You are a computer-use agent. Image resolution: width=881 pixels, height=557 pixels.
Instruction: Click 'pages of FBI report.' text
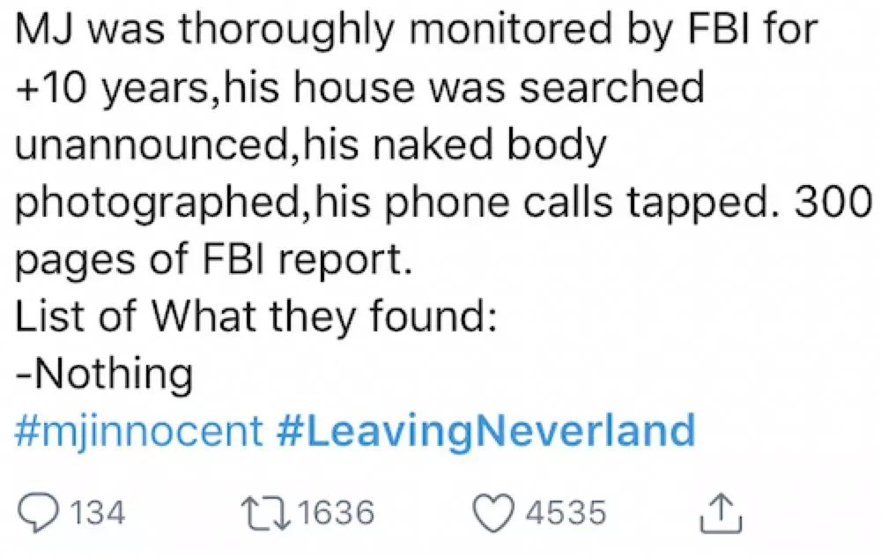point(213,260)
